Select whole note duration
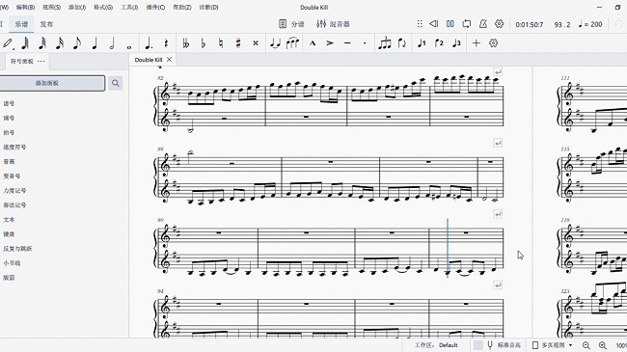 tap(129, 47)
